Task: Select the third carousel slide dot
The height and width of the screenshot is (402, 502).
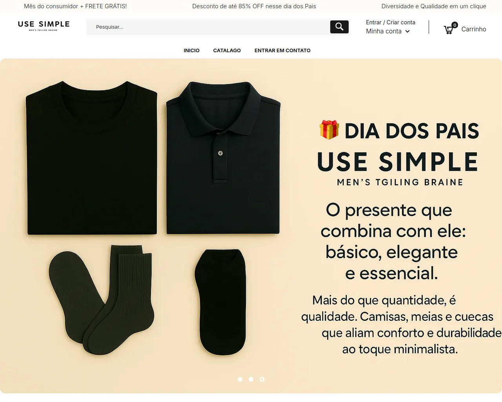Action: tap(262, 379)
